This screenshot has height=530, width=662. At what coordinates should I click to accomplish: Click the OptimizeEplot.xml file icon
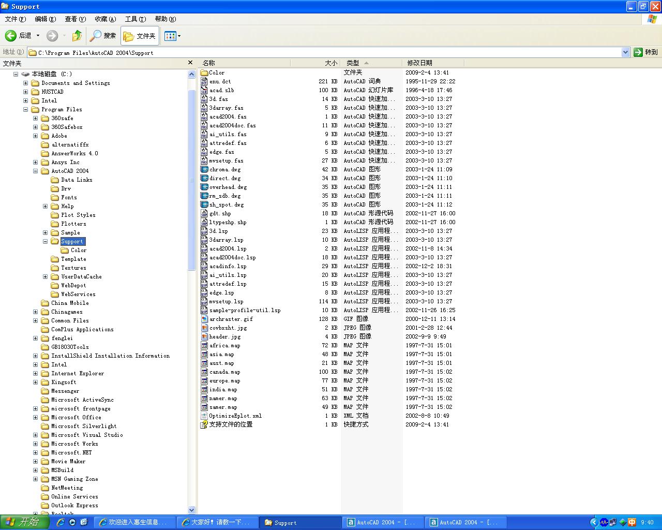204,416
